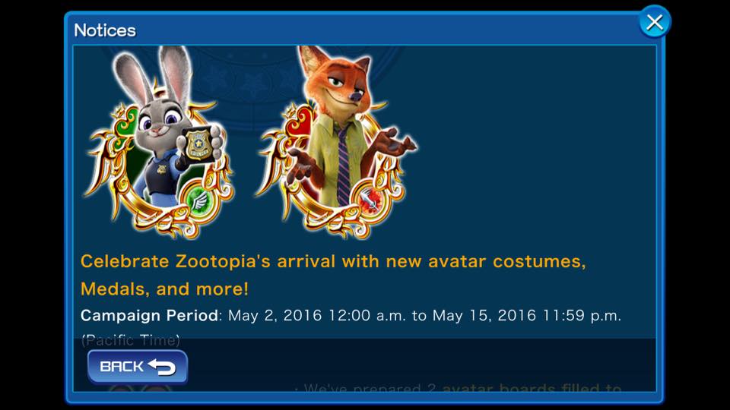Click the red heart crest on Nick's medal
Screen dimensions: 730x410
click(303, 121)
